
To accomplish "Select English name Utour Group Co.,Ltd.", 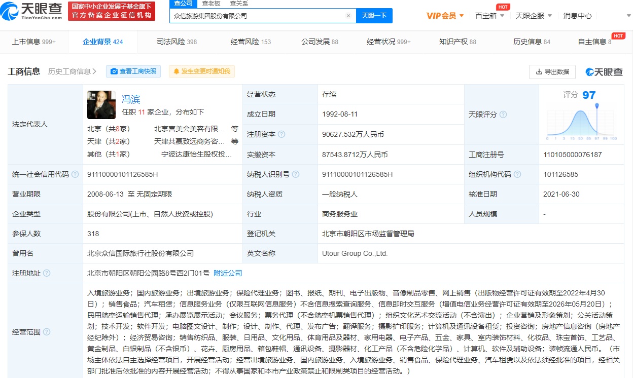I will [355, 253].
